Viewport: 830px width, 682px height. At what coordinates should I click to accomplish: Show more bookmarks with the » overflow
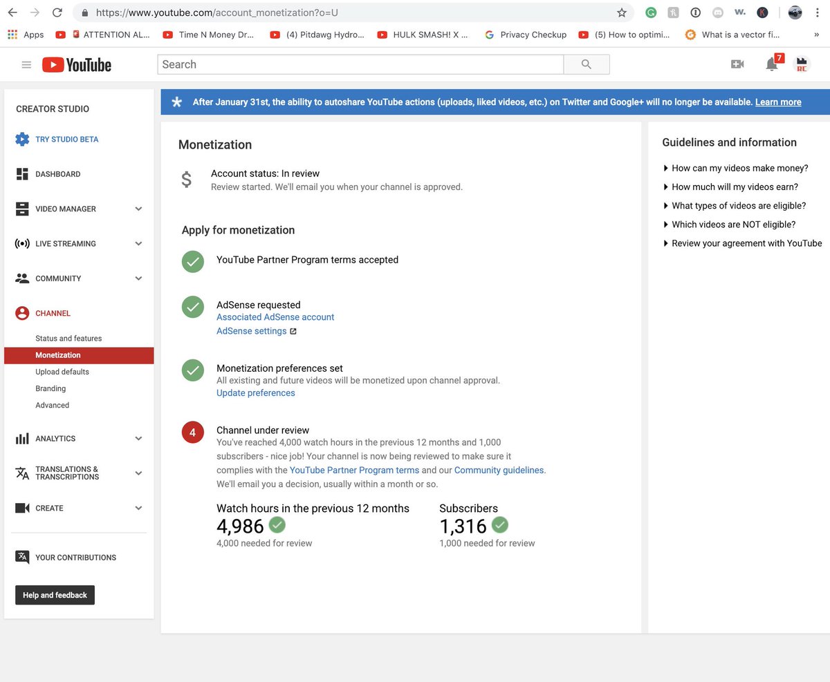click(817, 35)
